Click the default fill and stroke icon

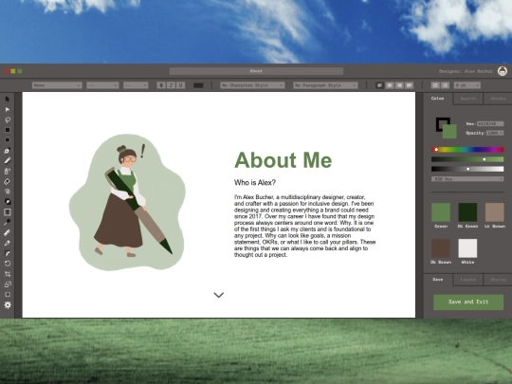point(8,202)
